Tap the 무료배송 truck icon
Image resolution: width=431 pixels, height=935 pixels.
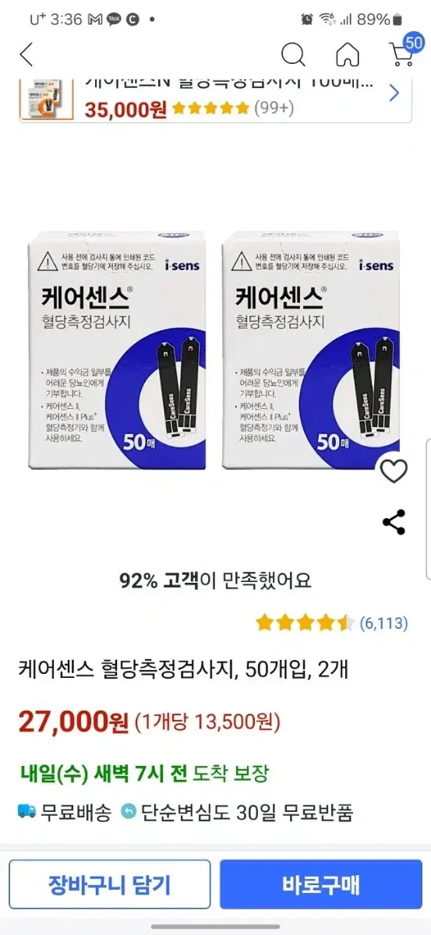[x=27, y=812]
